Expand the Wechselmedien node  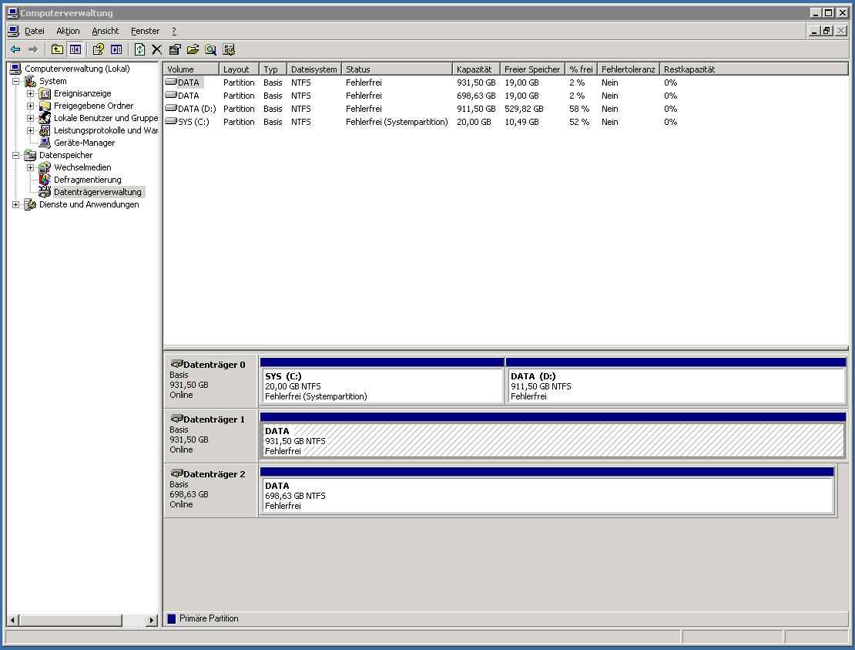[31, 167]
